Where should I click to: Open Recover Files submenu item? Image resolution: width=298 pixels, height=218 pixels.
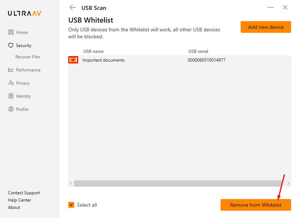(28, 57)
